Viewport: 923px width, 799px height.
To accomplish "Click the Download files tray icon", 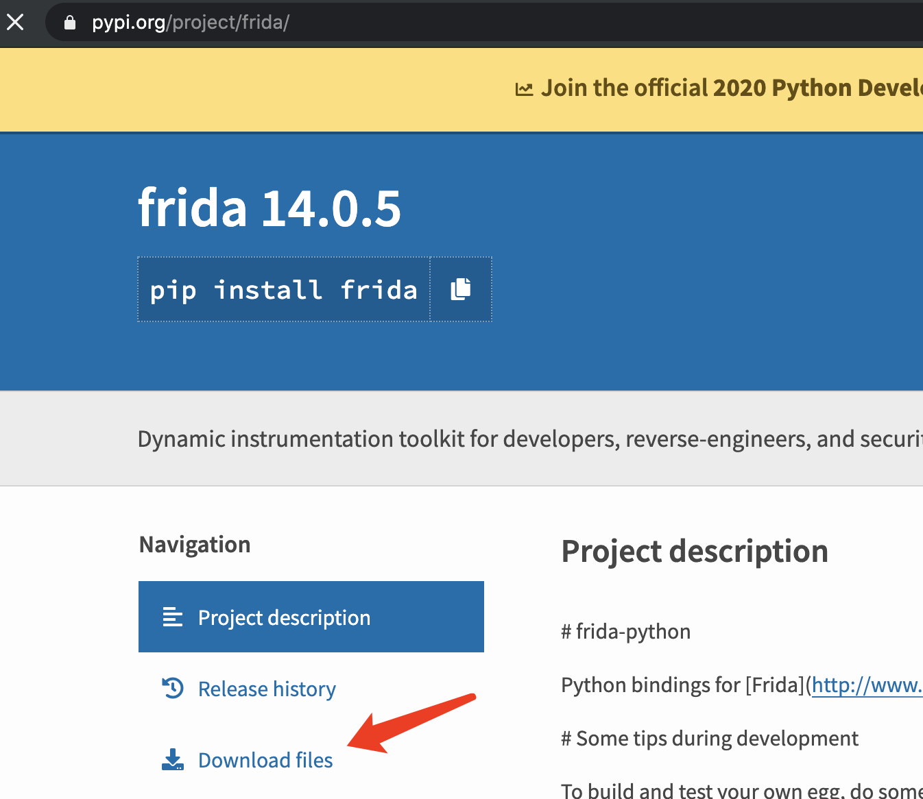I will point(173,759).
